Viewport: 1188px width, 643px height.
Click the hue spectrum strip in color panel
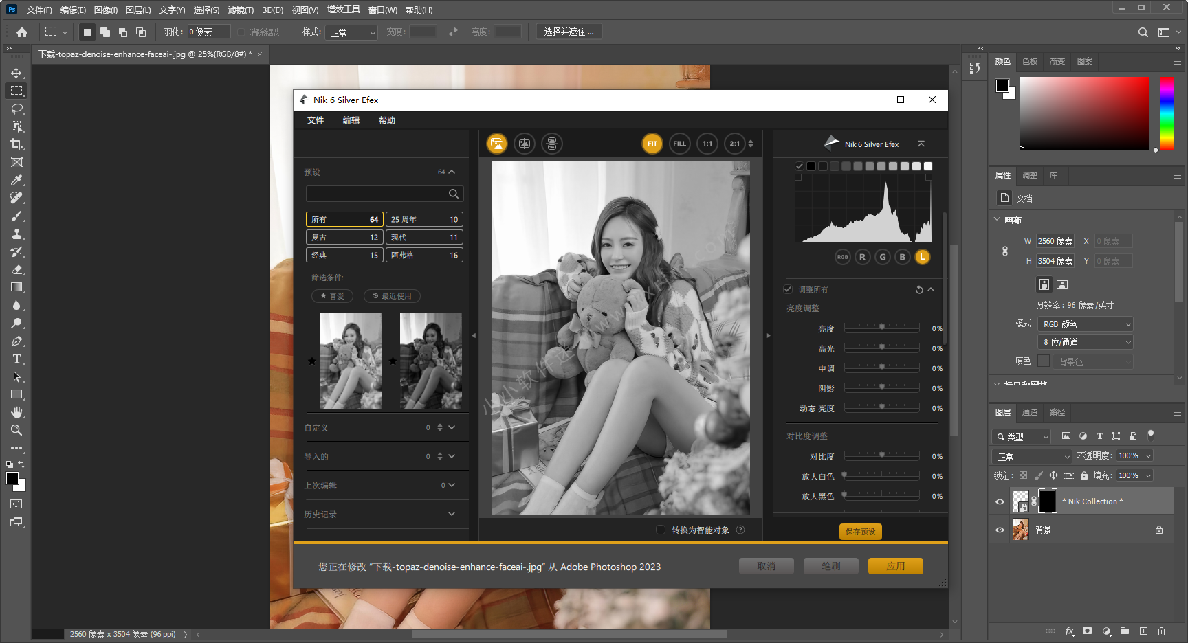click(1167, 113)
